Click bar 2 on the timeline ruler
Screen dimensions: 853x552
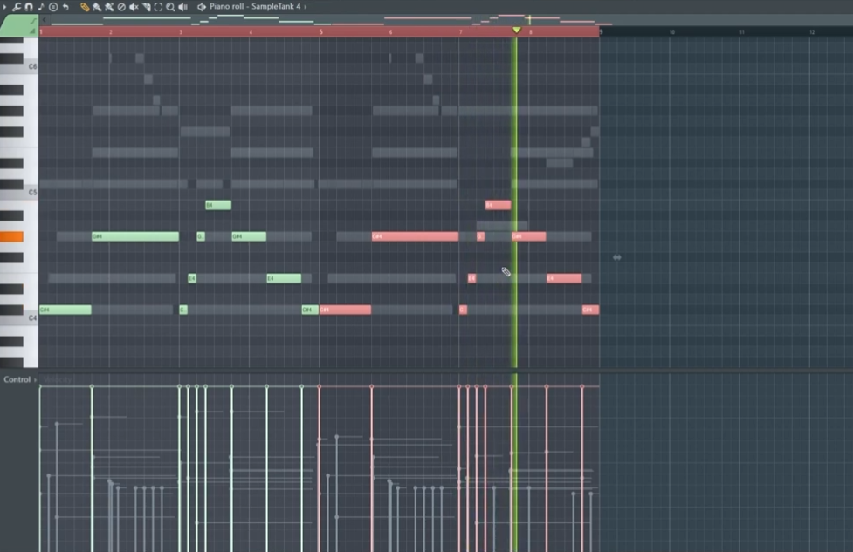pos(110,32)
